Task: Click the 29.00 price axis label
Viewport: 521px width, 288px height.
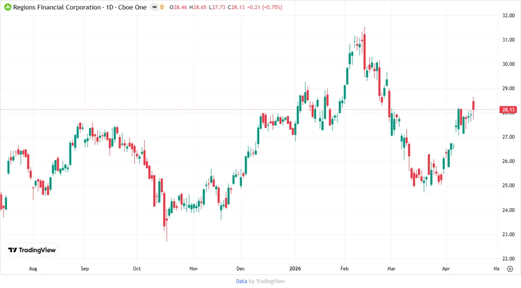Action: (x=508, y=88)
